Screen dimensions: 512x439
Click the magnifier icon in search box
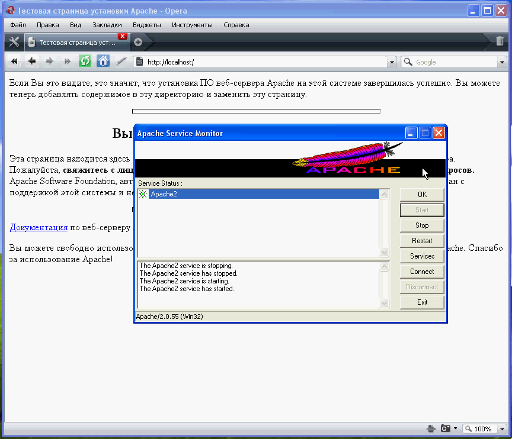(x=408, y=62)
